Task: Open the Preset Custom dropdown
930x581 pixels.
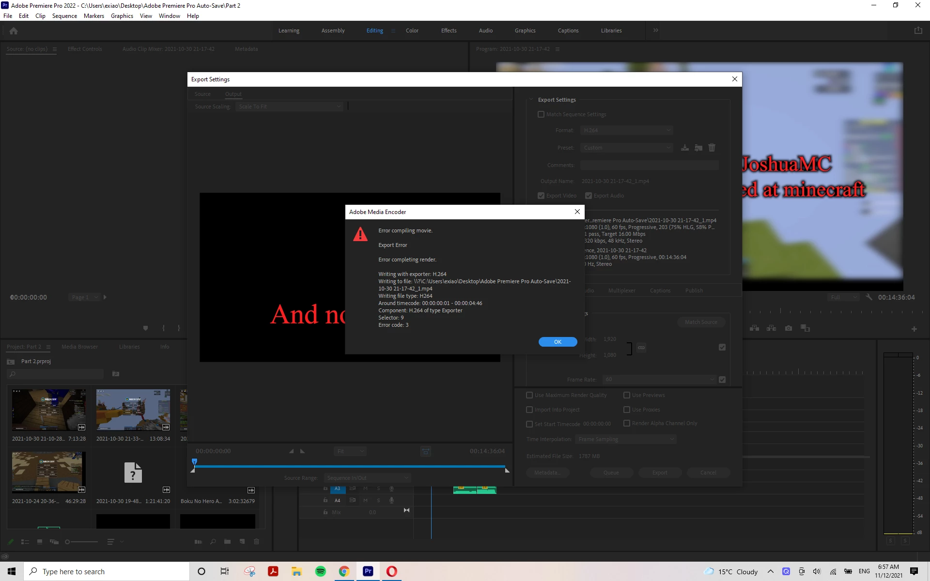Action: 627,148
